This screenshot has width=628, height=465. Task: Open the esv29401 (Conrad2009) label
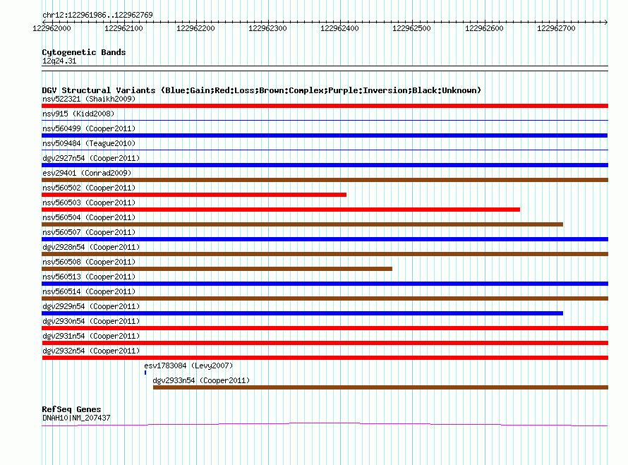pos(87,173)
